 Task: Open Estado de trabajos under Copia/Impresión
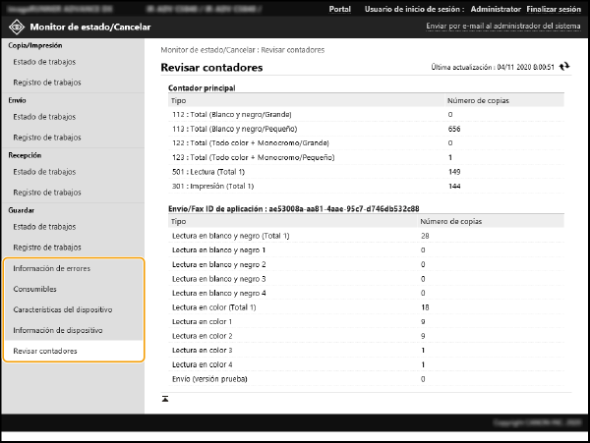click(43, 62)
